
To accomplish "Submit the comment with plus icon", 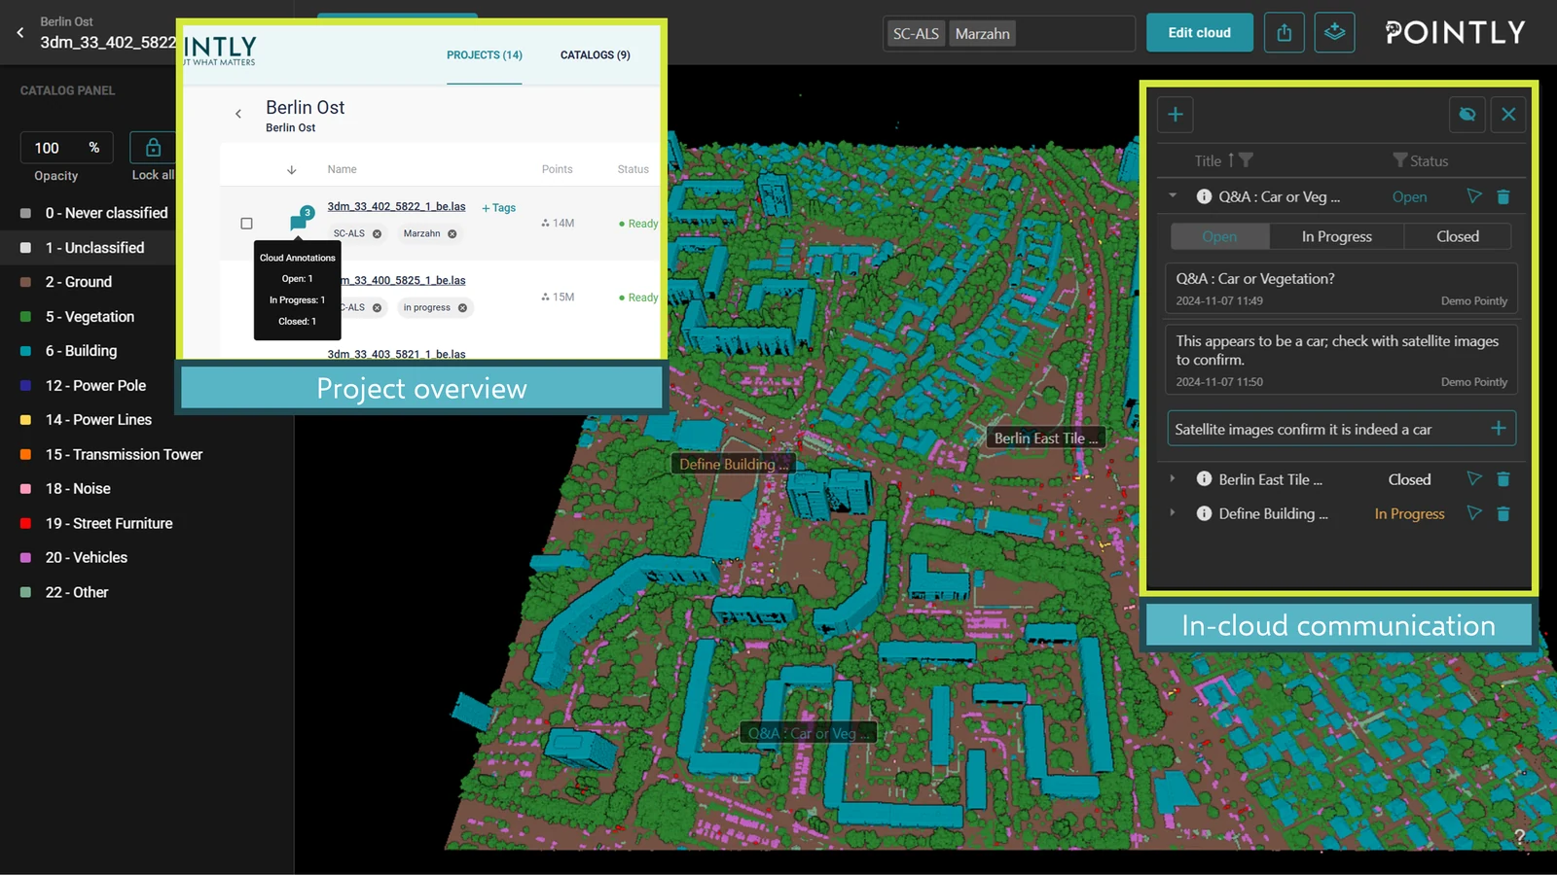I will pos(1499,429).
